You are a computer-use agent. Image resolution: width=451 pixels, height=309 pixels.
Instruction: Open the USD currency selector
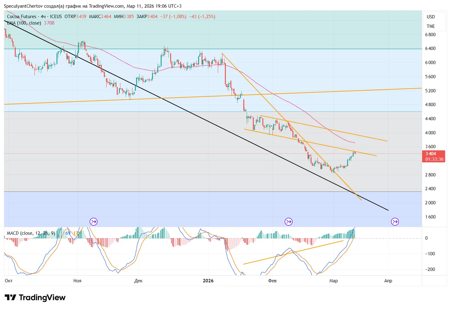[431, 17]
